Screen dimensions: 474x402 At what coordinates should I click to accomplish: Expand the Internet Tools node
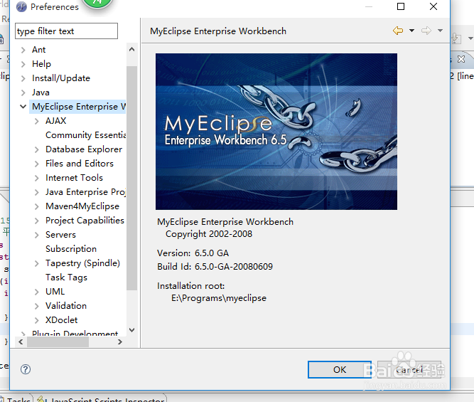36,178
